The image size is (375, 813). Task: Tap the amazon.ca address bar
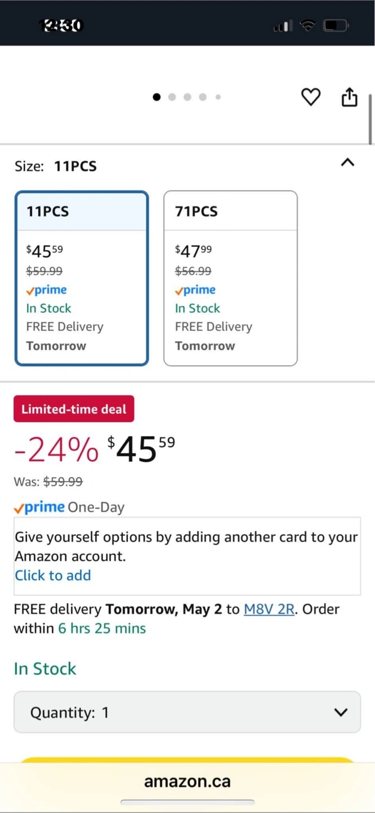[187, 781]
